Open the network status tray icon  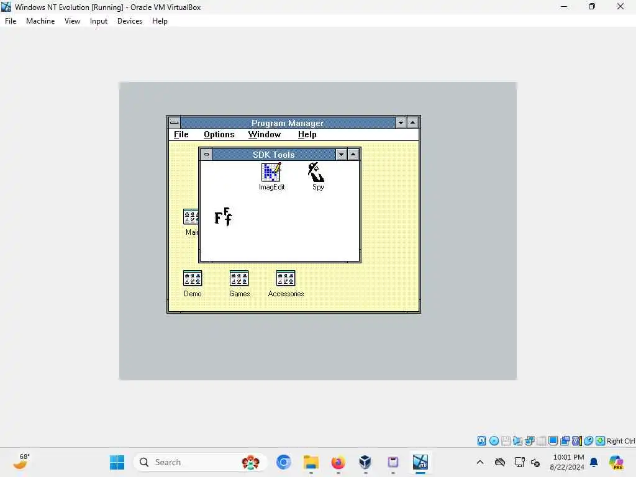tap(519, 462)
